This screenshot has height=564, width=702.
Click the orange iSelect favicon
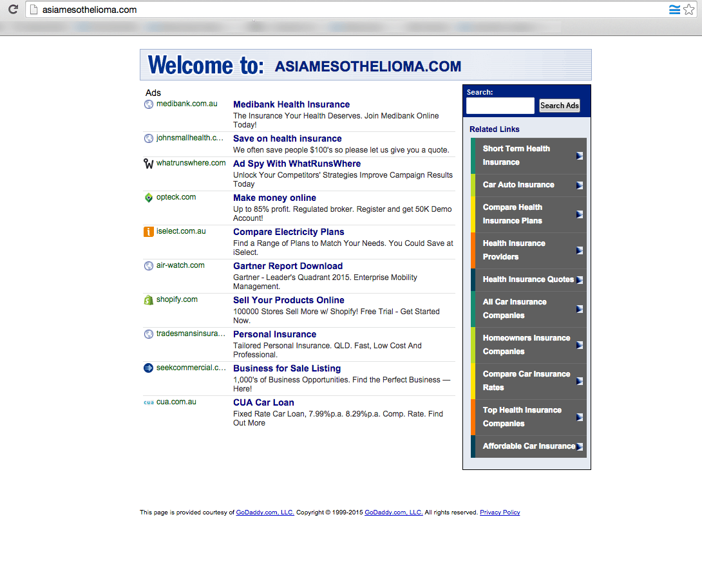pyautogui.click(x=148, y=231)
